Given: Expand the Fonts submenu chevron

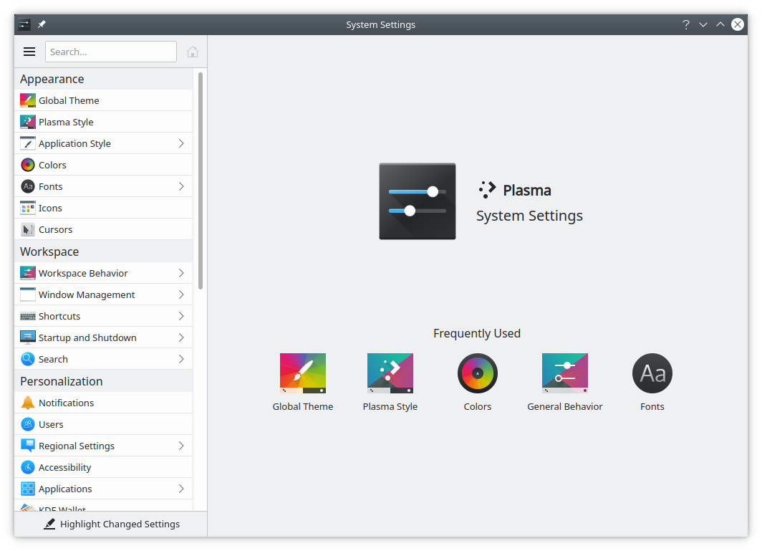Looking at the screenshot, I should point(181,186).
